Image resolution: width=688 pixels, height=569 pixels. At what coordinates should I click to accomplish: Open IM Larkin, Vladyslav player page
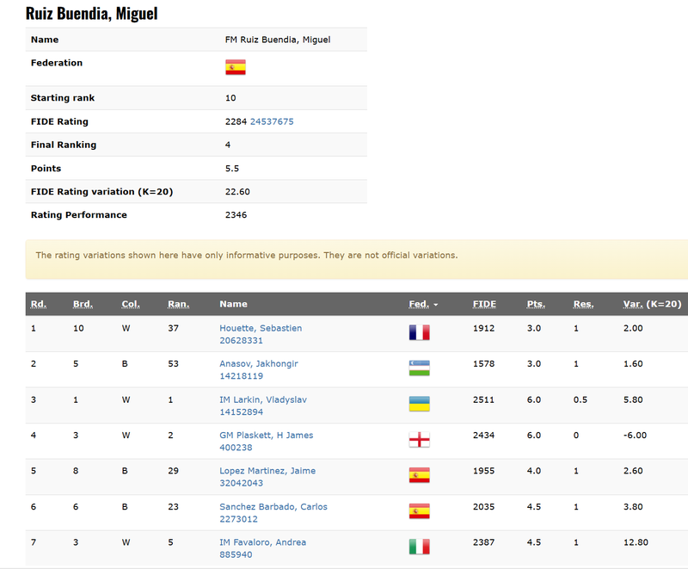(x=262, y=399)
